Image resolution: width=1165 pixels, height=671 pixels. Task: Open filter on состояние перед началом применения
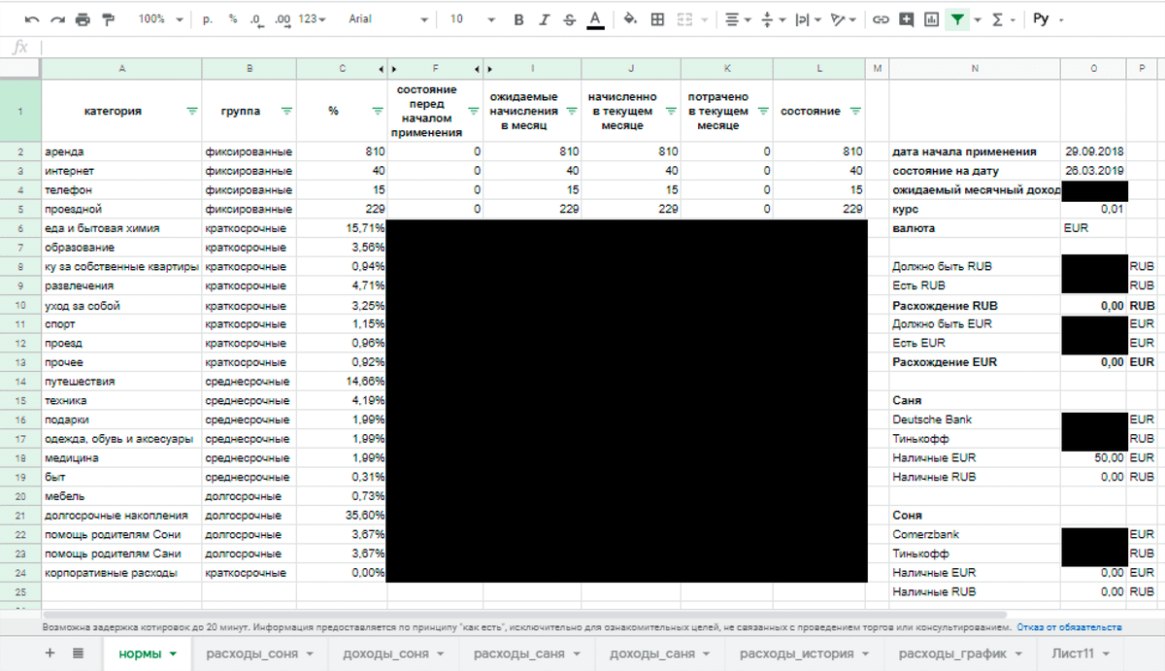pos(475,112)
